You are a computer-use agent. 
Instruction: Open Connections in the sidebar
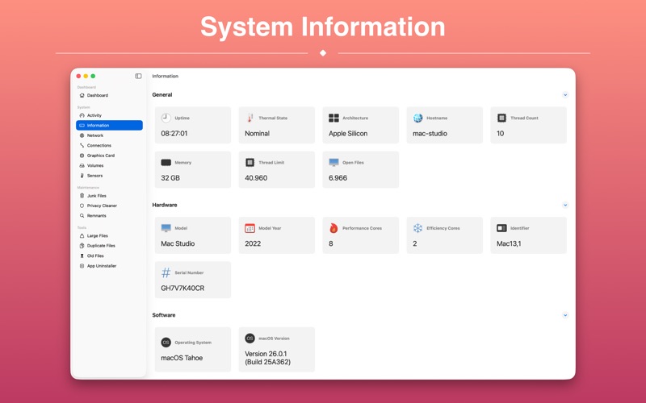109,146
